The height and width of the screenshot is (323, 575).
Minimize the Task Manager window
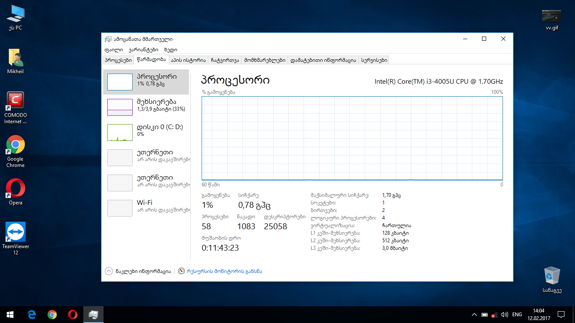click(x=465, y=39)
